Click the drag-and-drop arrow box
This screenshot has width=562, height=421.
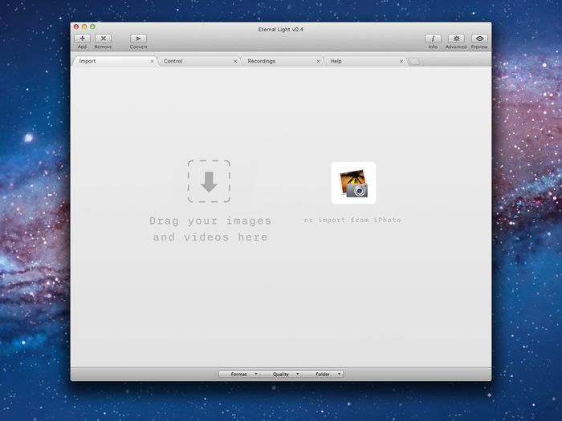point(209,181)
